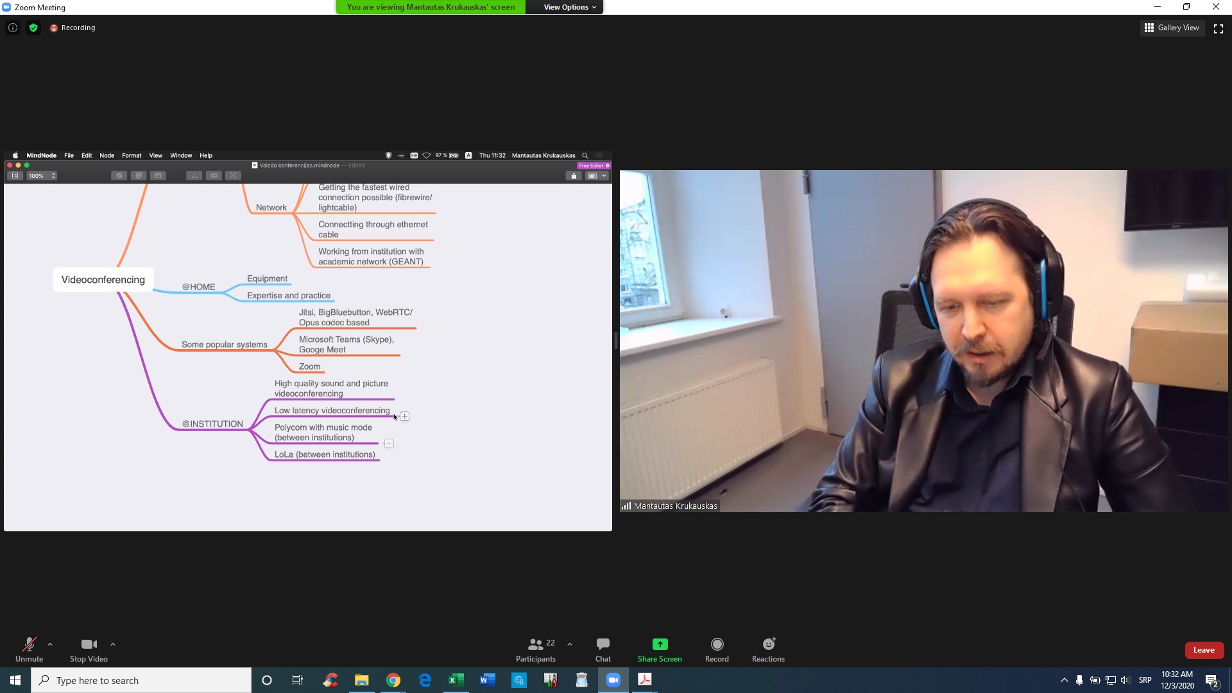Adjust the 100% zoom stepper

(x=53, y=176)
